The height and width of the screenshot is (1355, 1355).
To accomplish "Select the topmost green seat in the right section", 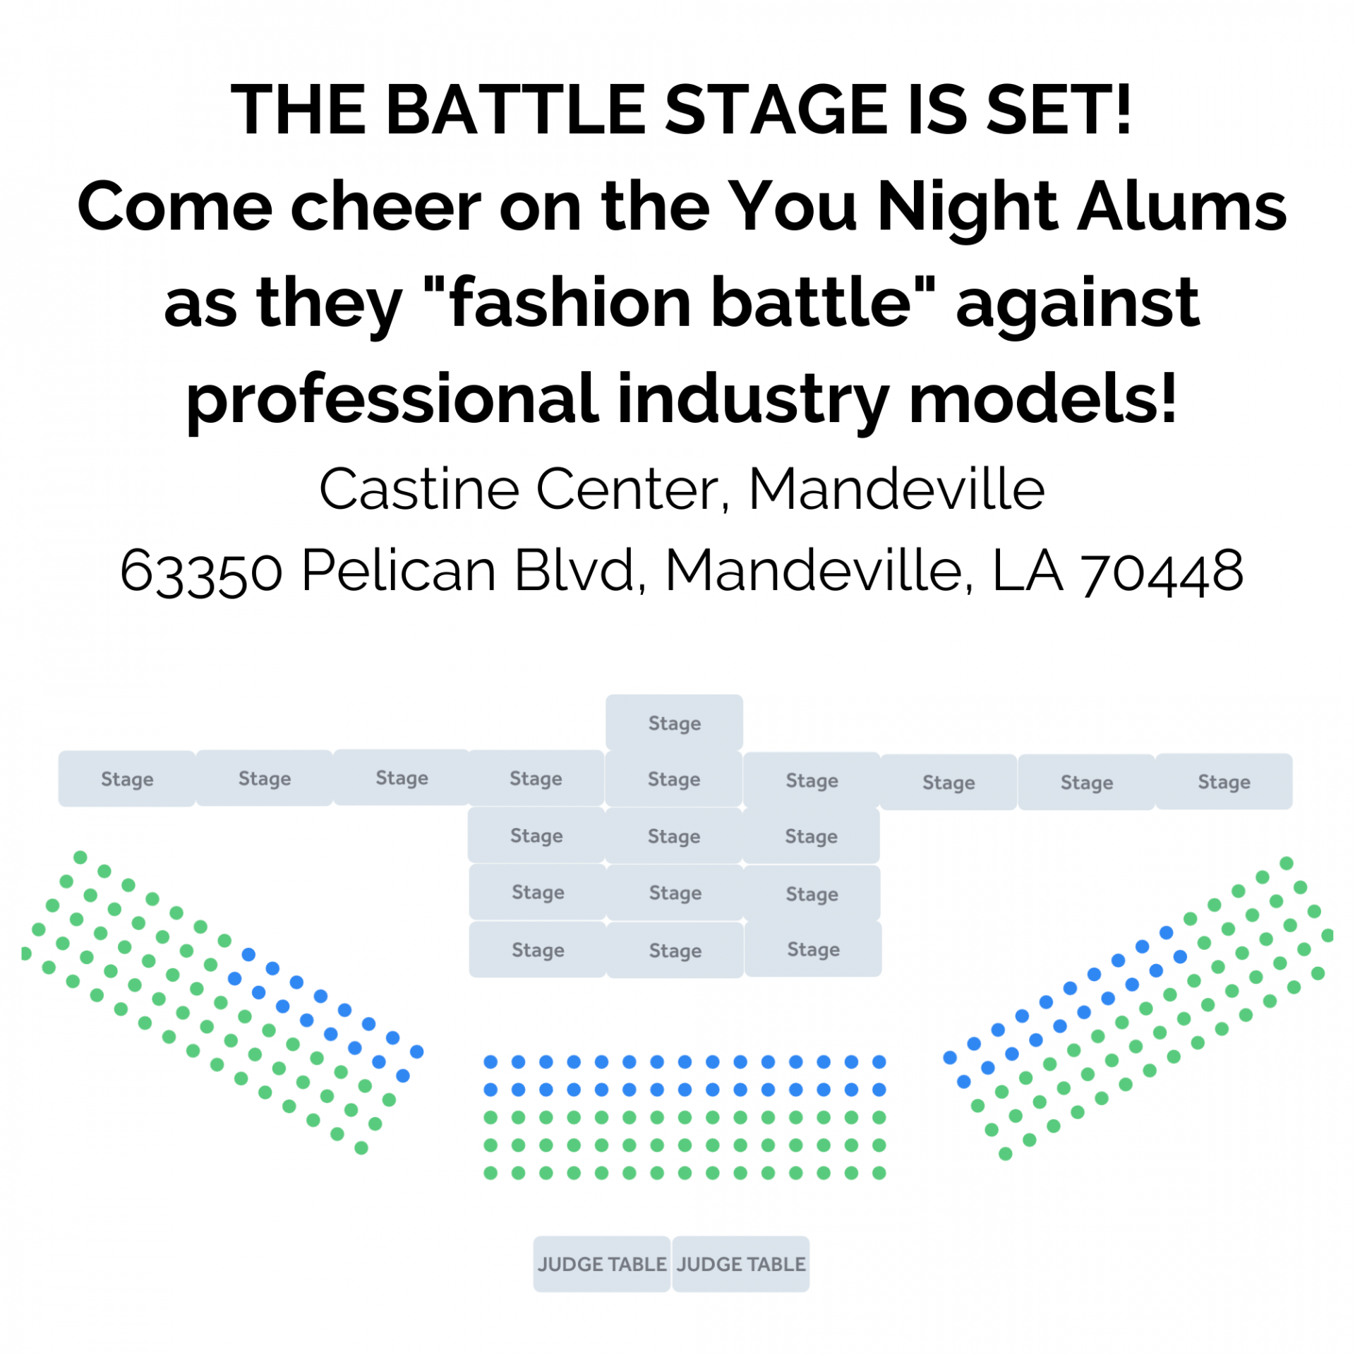I will [1287, 863].
